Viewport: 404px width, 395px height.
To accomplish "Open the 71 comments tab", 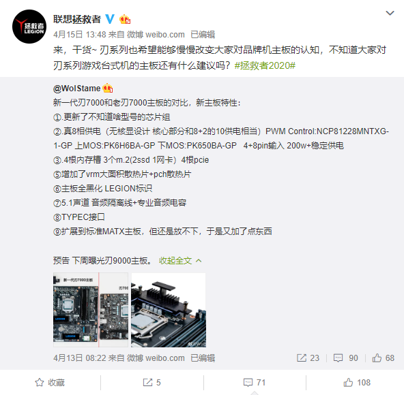I will coord(255,382).
